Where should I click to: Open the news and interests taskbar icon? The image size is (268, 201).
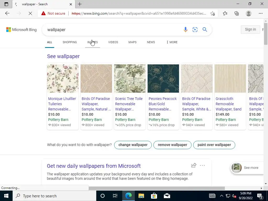pyautogui.click(x=212, y=196)
